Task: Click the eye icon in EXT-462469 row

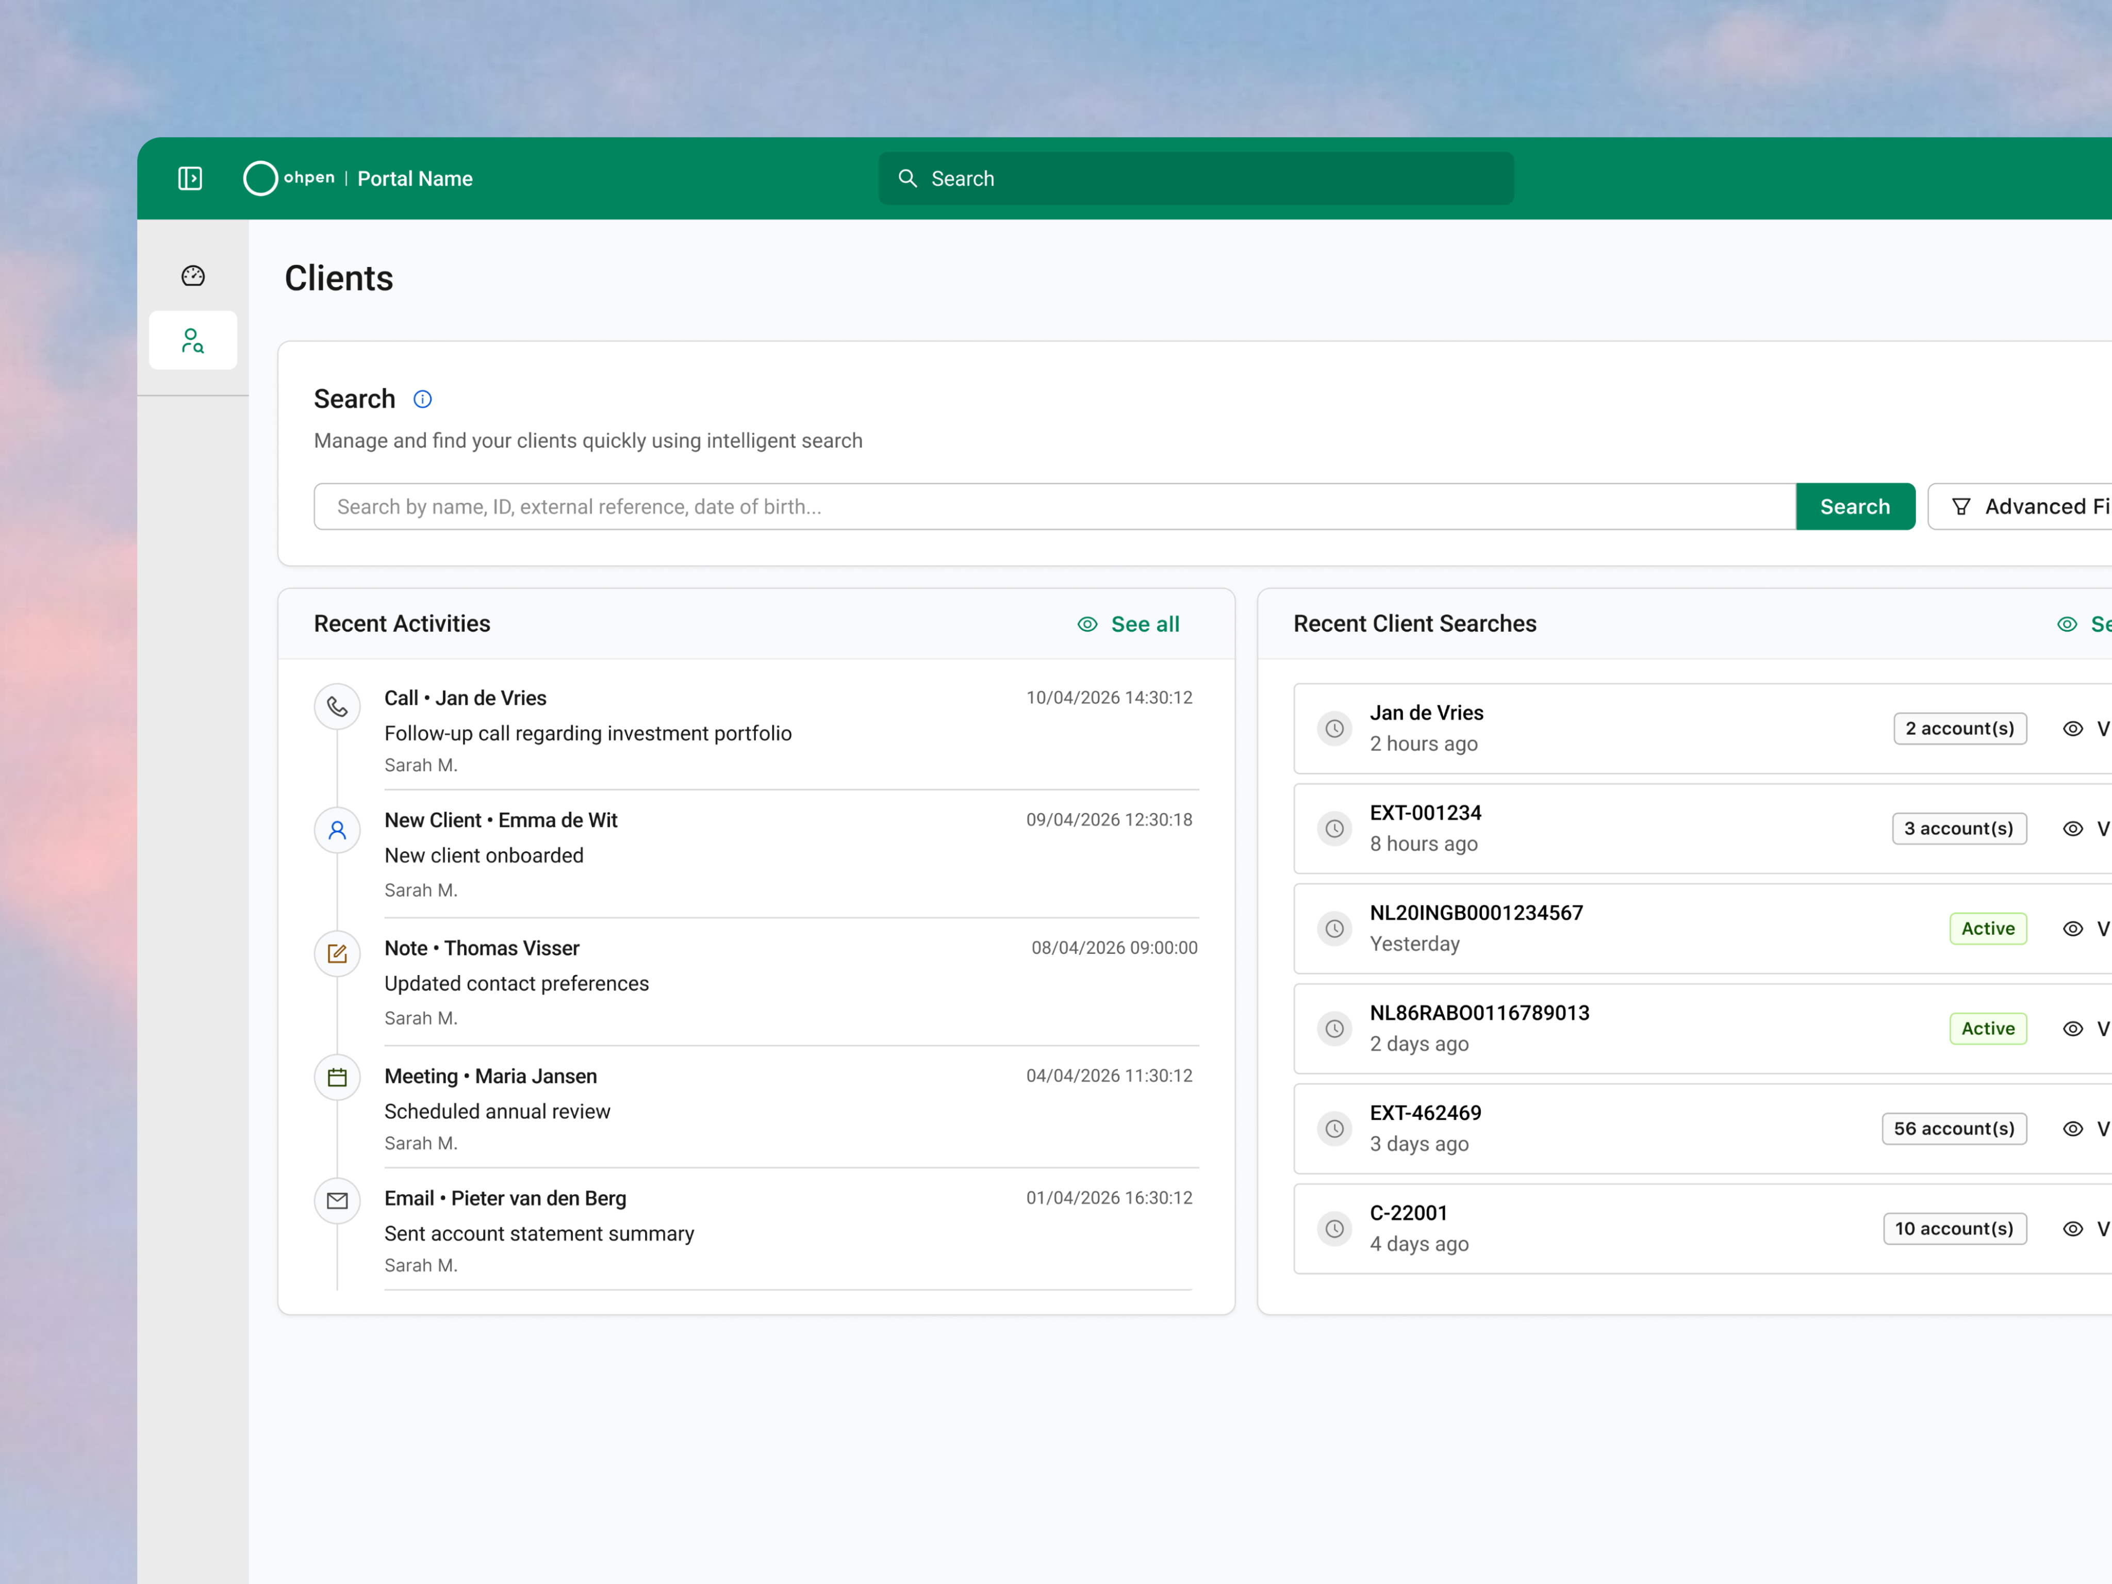Action: coord(2073,1129)
